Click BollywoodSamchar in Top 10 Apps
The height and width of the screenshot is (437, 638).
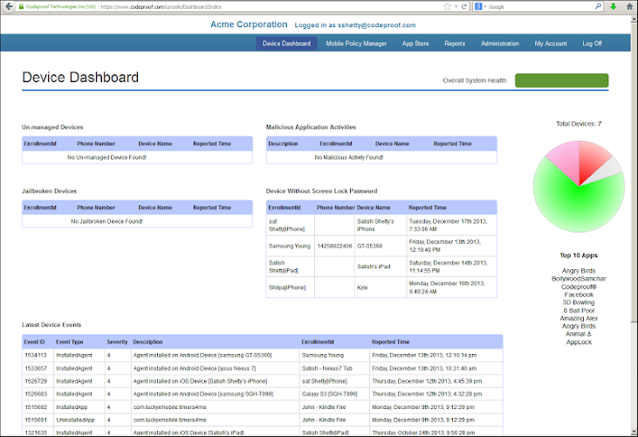579,279
